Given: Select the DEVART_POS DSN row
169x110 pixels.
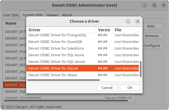Looking at the screenshot, I should point(15,52).
